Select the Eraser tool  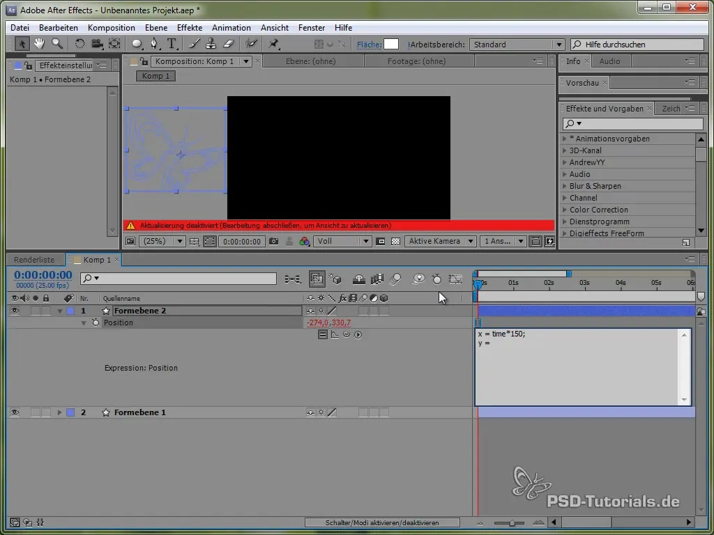point(228,44)
